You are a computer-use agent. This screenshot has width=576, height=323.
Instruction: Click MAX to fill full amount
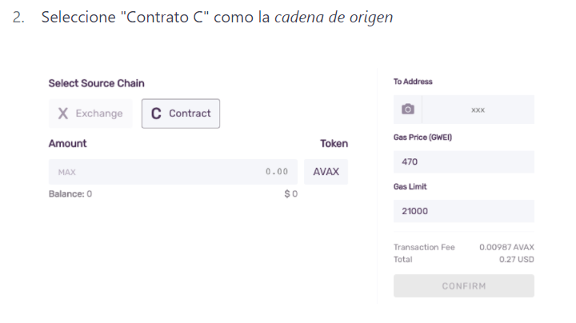click(67, 172)
